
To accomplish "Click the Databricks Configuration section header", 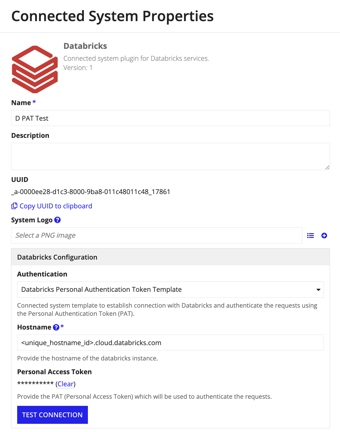I will coord(171,257).
